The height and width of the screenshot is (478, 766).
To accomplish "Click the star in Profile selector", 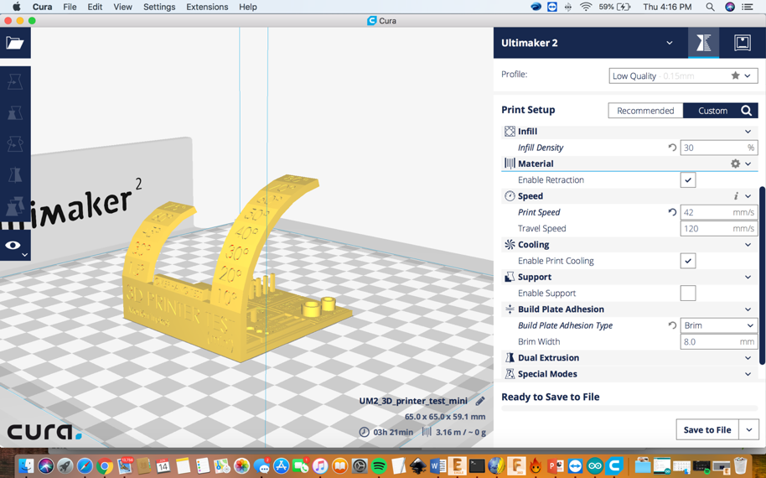I will click(x=735, y=75).
